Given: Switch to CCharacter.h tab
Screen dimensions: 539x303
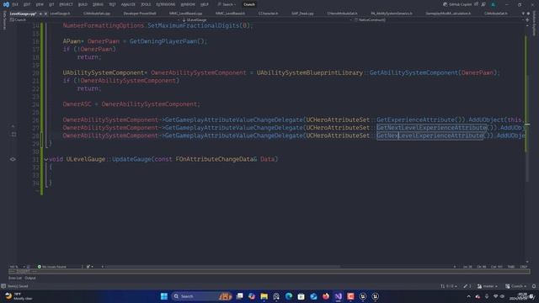Looking at the screenshot, I should [x=268, y=13].
